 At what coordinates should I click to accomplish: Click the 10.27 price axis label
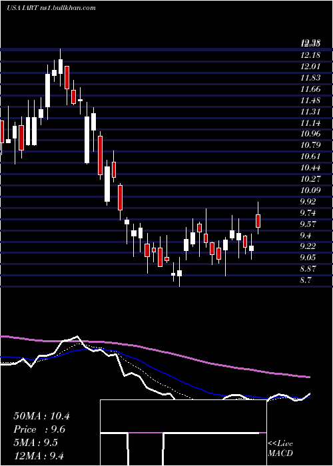click(310, 179)
